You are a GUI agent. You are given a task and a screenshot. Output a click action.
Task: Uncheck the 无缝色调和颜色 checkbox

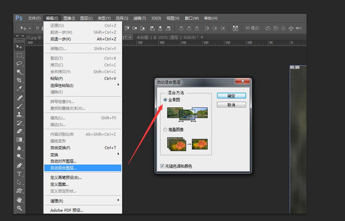tap(162, 166)
